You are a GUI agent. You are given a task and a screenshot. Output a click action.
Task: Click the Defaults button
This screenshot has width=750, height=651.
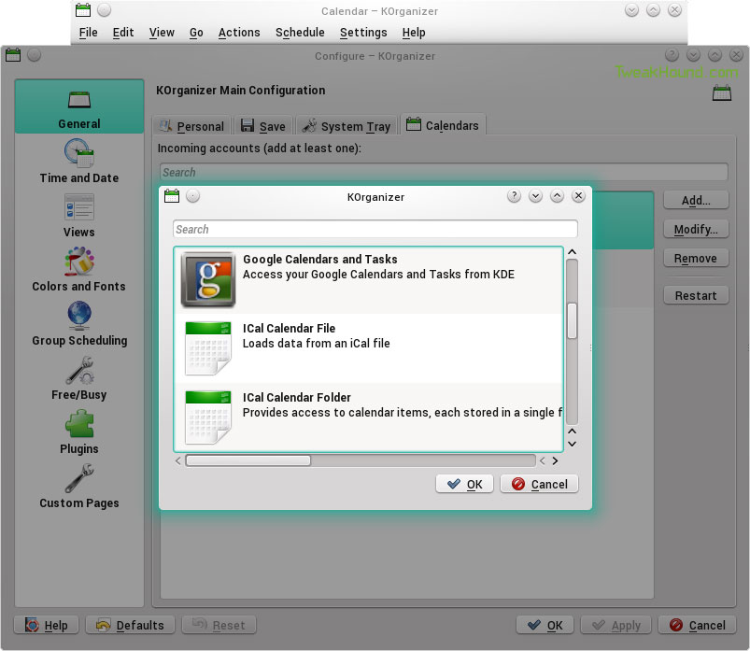(130, 625)
